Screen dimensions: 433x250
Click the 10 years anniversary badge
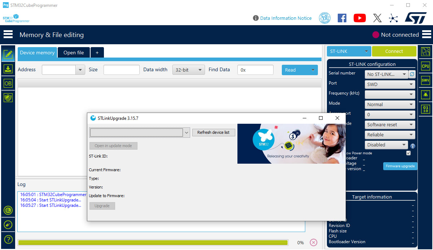point(325,18)
